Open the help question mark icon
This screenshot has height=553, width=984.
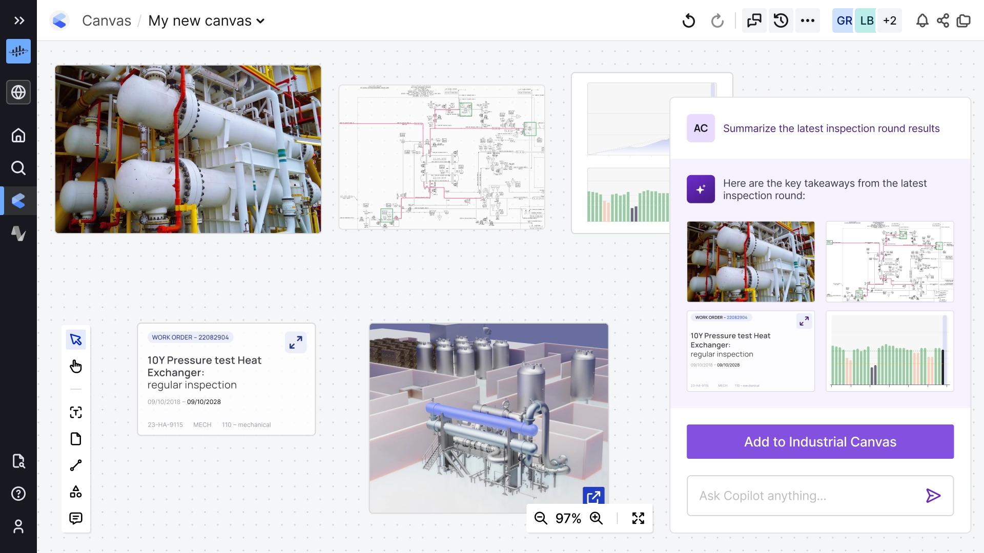point(18,494)
